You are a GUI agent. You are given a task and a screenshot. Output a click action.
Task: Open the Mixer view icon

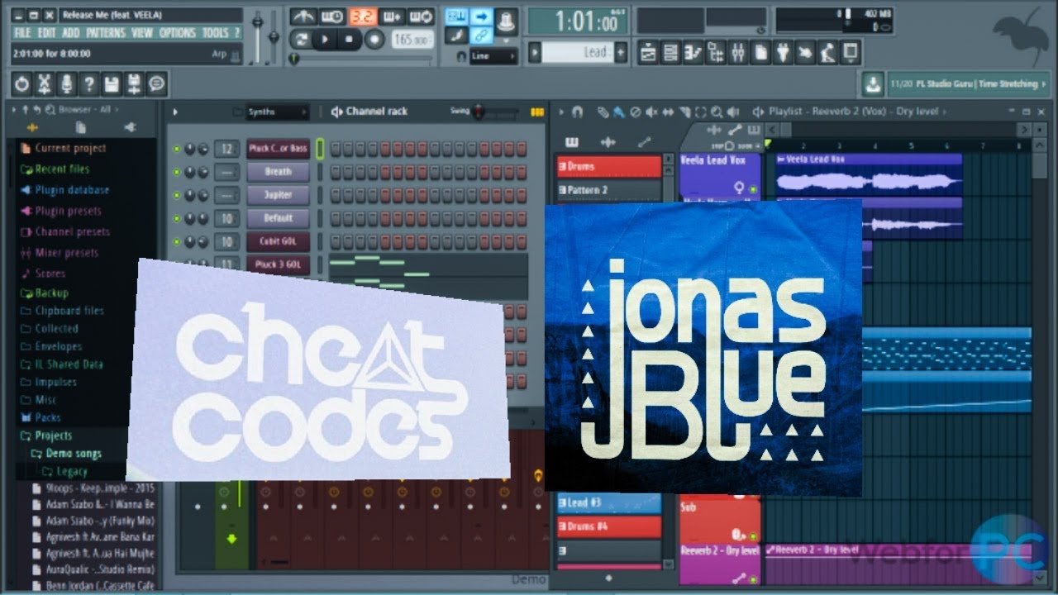tap(738, 53)
